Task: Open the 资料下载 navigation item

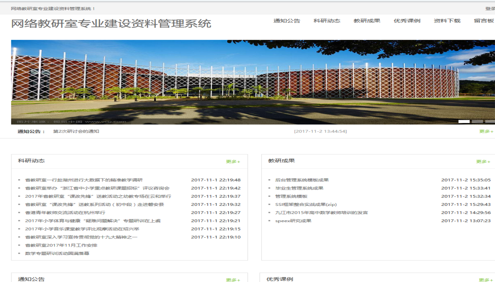Action: pos(447,21)
